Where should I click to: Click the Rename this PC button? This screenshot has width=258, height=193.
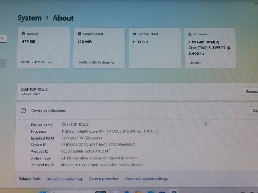click(250, 92)
